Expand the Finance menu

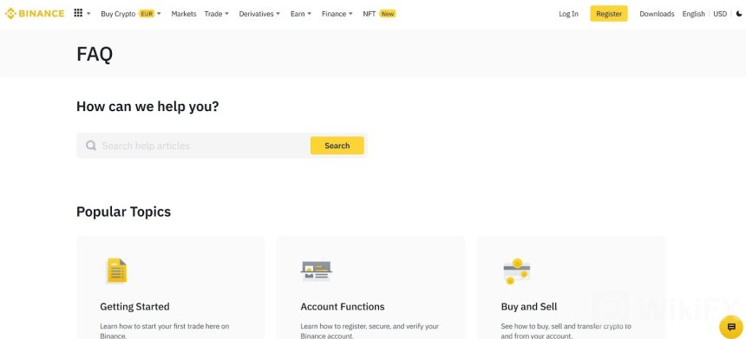click(x=337, y=14)
